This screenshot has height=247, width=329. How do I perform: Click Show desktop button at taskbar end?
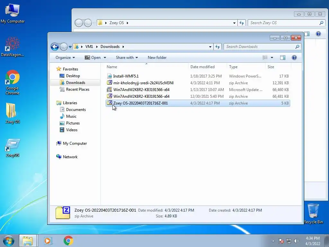pyautogui.click(x=327, y=241)
